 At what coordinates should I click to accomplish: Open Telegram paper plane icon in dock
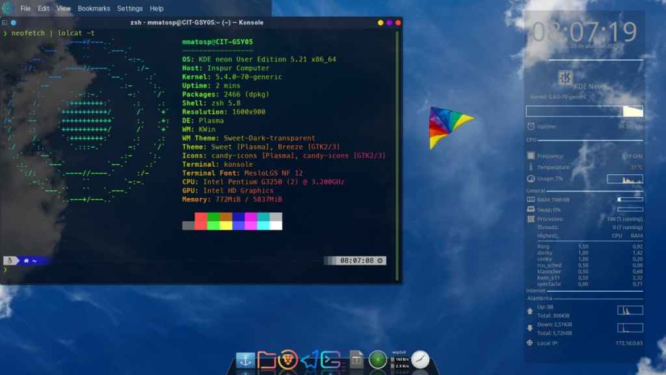click(309, 359)
